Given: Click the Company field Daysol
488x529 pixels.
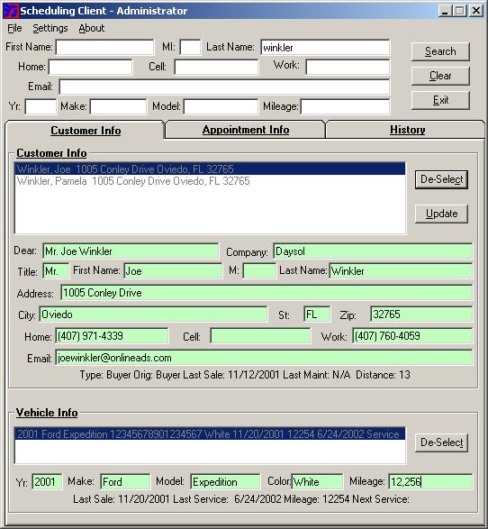Looking at the screenshot, I should 373,251.
